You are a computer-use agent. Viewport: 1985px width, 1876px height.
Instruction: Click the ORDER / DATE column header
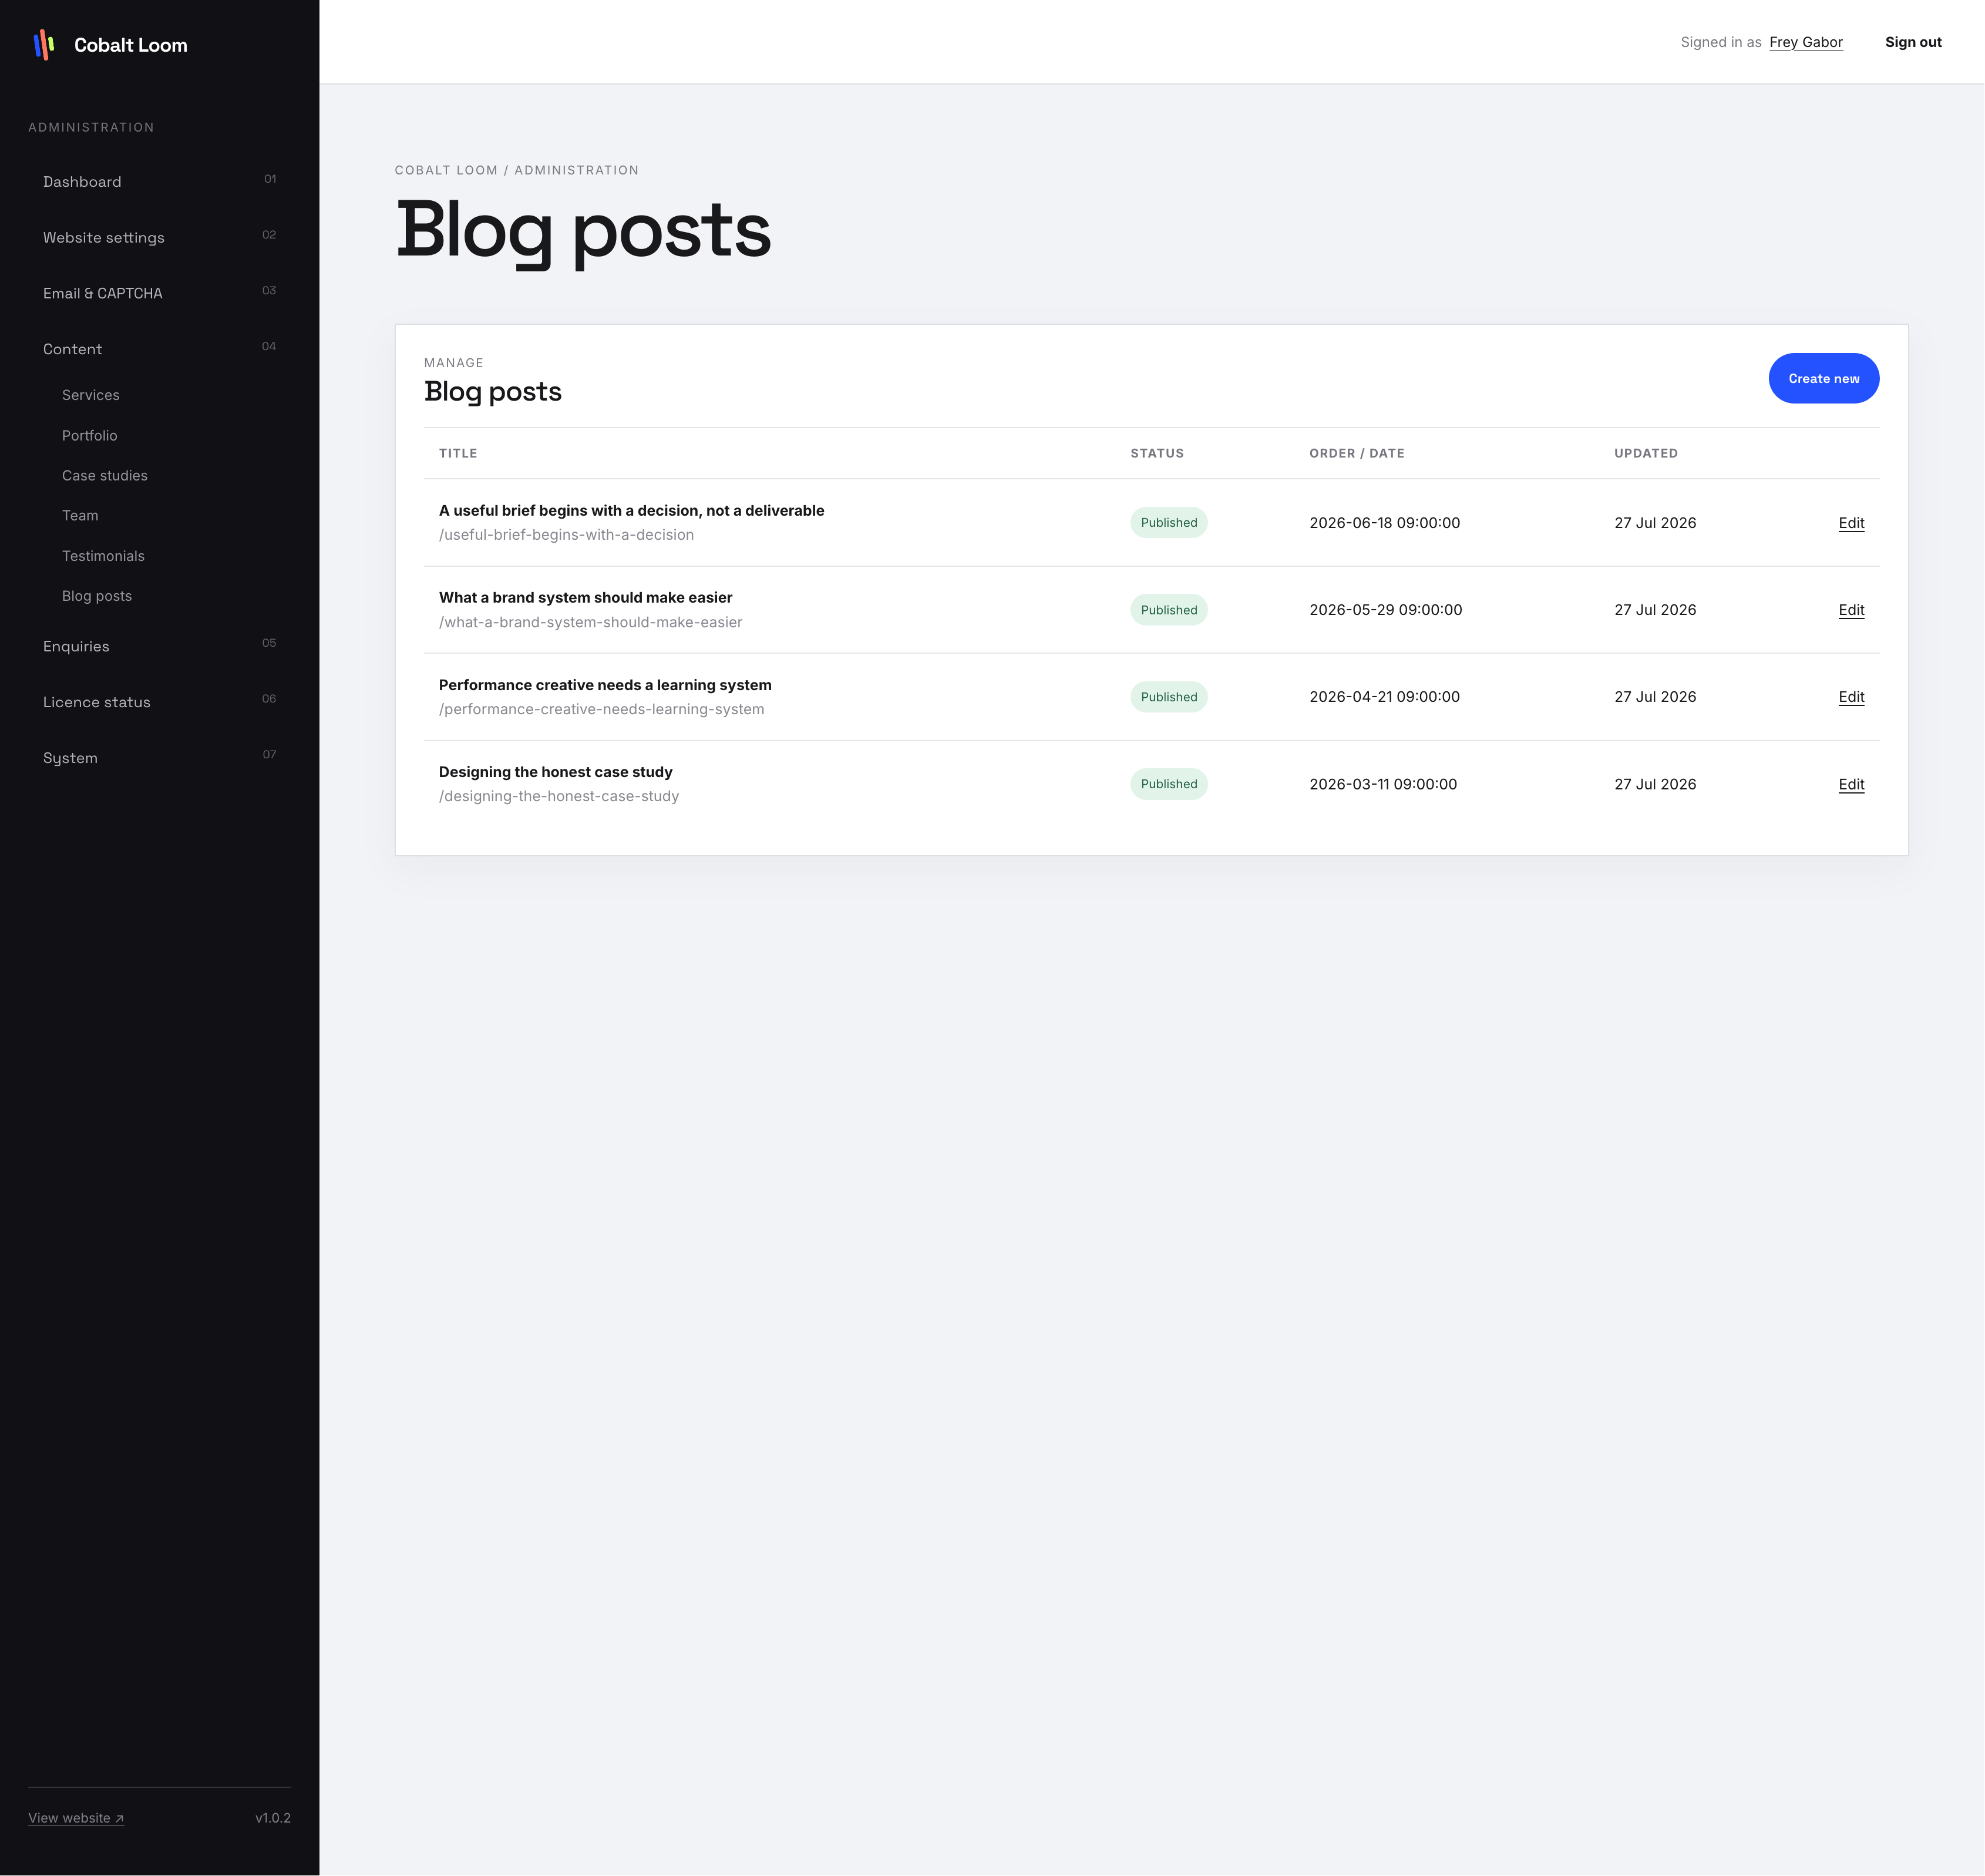[1356, 453]
